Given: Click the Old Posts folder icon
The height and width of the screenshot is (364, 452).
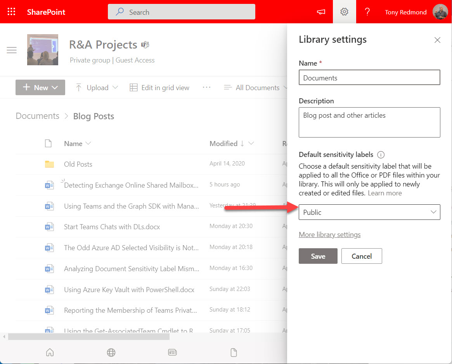Looking at the screenshot, I should point(49,164).
